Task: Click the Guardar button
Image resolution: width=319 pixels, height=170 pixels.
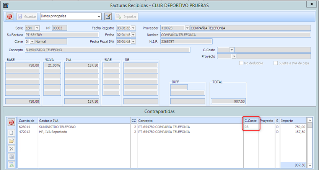Action: (27, 16)
